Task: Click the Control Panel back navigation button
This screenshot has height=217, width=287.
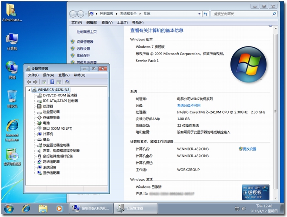Action: point(73,14)
